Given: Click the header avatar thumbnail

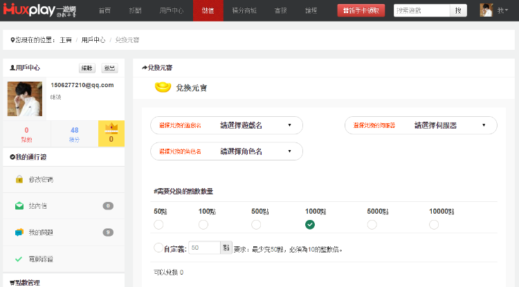Looking at the screenshot, I should 486,10.
